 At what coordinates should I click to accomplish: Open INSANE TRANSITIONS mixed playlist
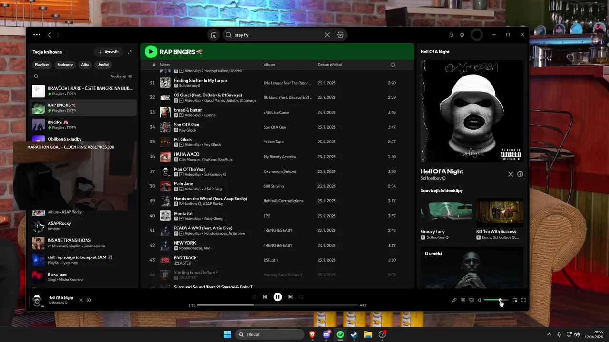pyautogui.click(x=84, y=243)
